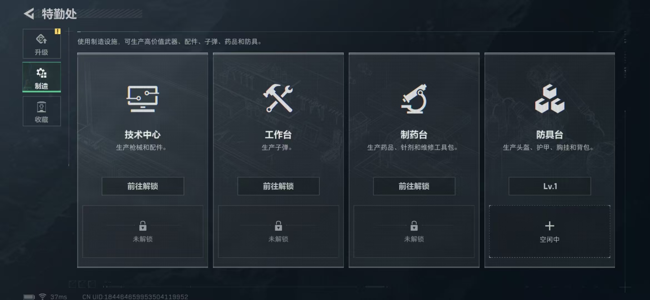Open the Lv.1 button on 防具台
The width and height of the screenshot is (650, 300).
(550, 186)
